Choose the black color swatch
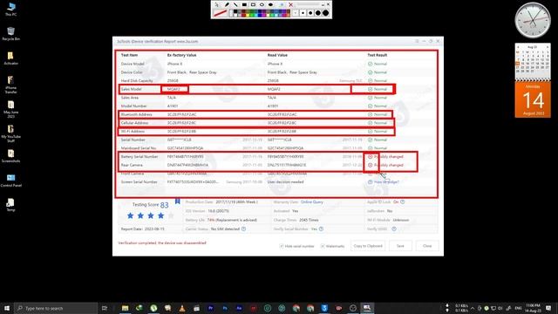The image size is (558, 314). (235, 11)
